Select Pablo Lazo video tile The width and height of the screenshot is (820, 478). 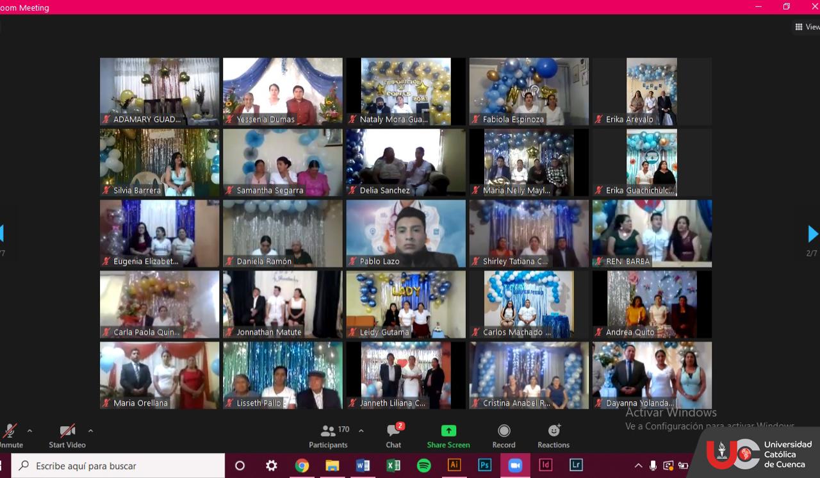pos(406,234)
